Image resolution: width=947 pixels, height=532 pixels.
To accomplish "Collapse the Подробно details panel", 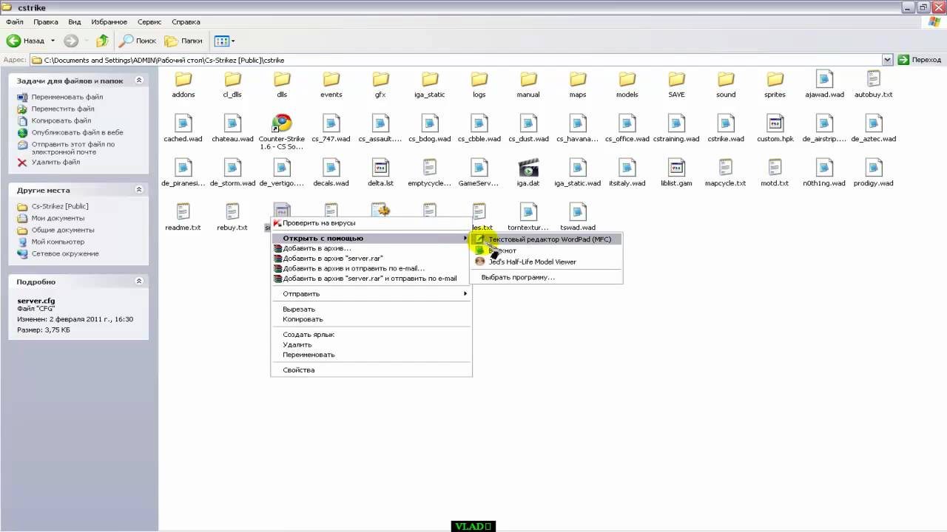I will pos(139,282).
